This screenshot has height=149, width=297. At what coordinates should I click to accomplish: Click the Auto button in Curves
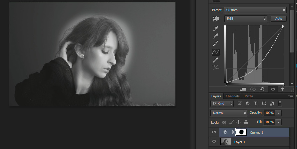278,19
